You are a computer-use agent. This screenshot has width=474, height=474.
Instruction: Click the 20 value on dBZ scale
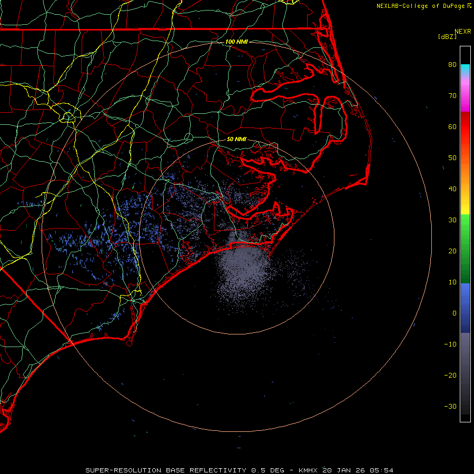452,251
